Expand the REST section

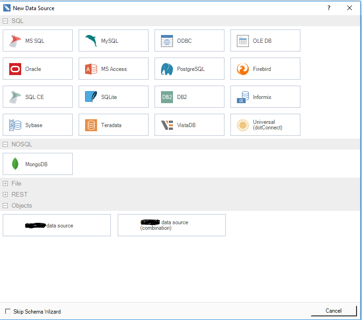[5, 195]
